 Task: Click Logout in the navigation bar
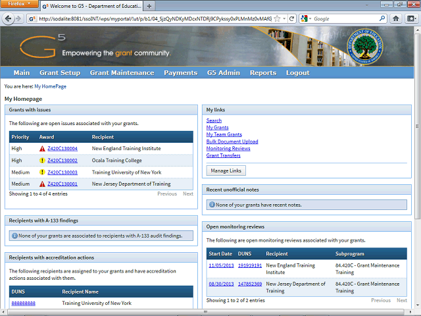point(298,73)
